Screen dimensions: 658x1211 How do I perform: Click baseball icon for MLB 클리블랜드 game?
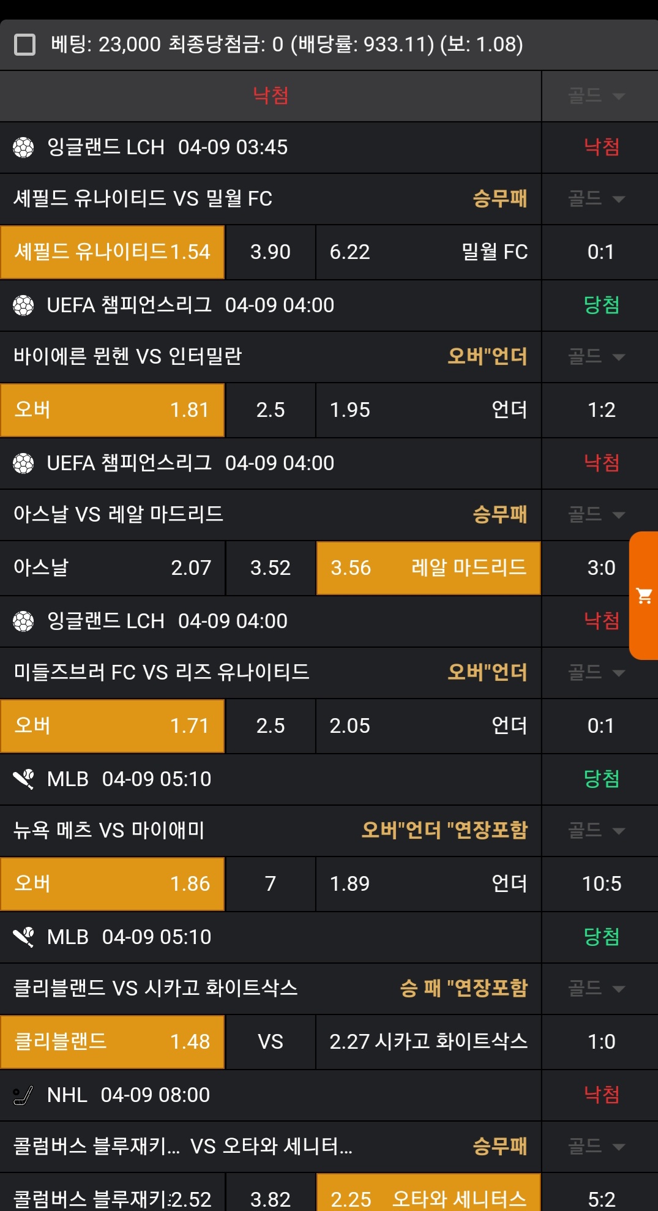tap(23, 937)
